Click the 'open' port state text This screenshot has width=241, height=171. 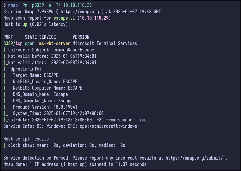tap(30, 43)
